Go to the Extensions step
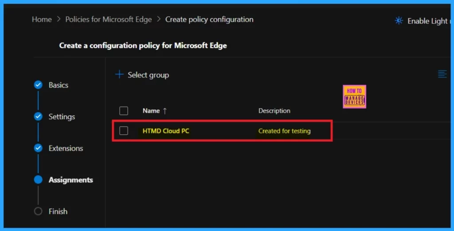The width and height of the screenshot is (454, 231). coord(66,148)
